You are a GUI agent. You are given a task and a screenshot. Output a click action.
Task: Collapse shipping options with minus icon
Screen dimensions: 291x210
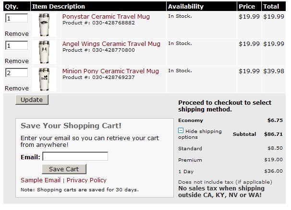coord(181,131)
